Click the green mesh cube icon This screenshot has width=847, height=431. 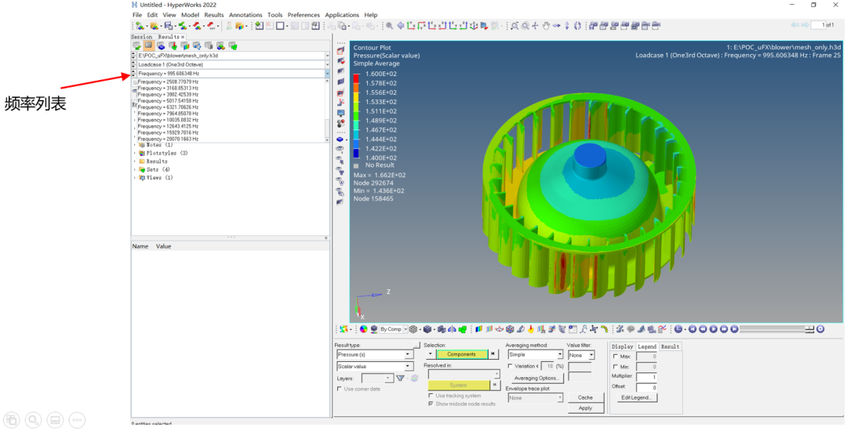point(463,329)
